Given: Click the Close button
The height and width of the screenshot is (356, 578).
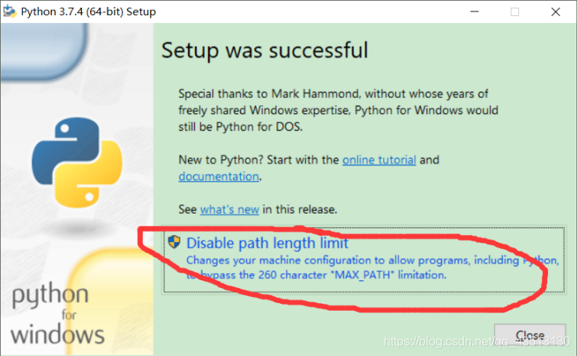Looking at the screenshot, I should click(x=530, y=335).
